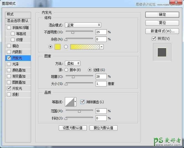
Task: Select the 居中 source radio button
Action: (x=67, y=70)
